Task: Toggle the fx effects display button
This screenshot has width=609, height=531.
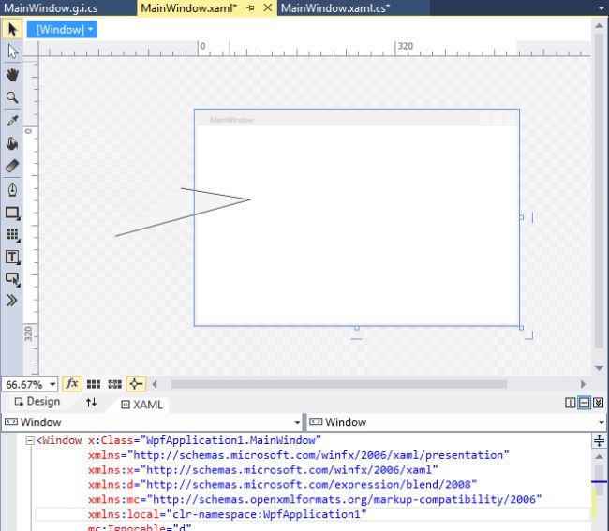Action: coord(72,384)
